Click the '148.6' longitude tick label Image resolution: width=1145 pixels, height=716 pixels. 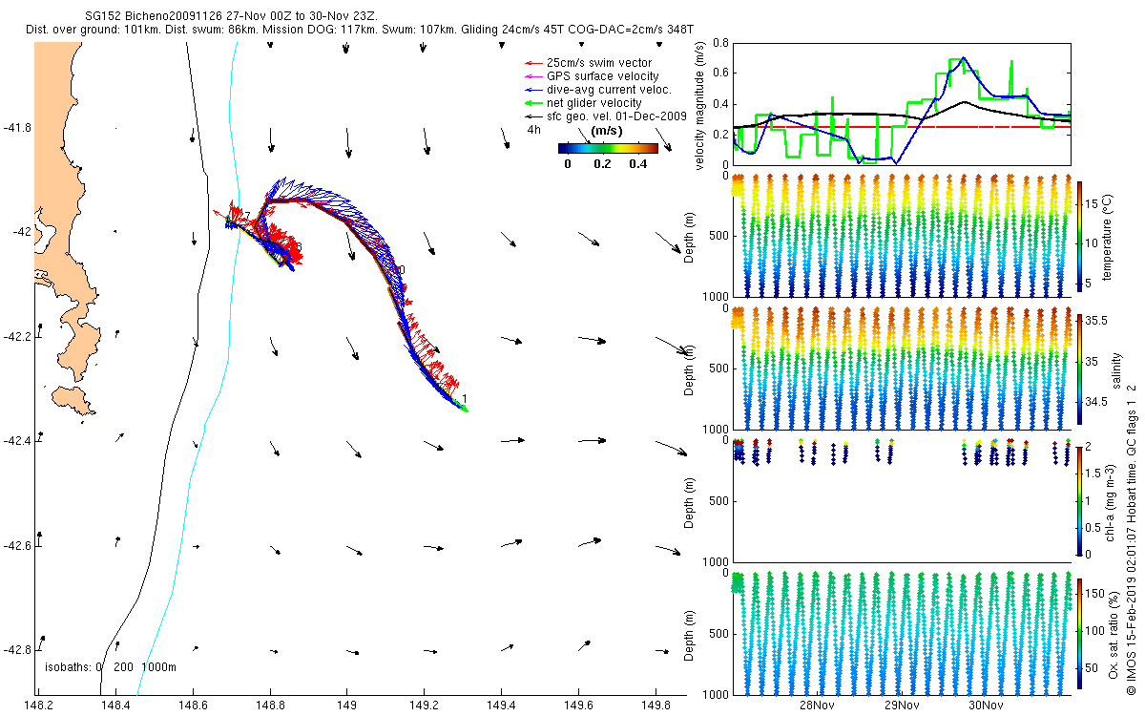pyautogui.click(x=193, y=705)
